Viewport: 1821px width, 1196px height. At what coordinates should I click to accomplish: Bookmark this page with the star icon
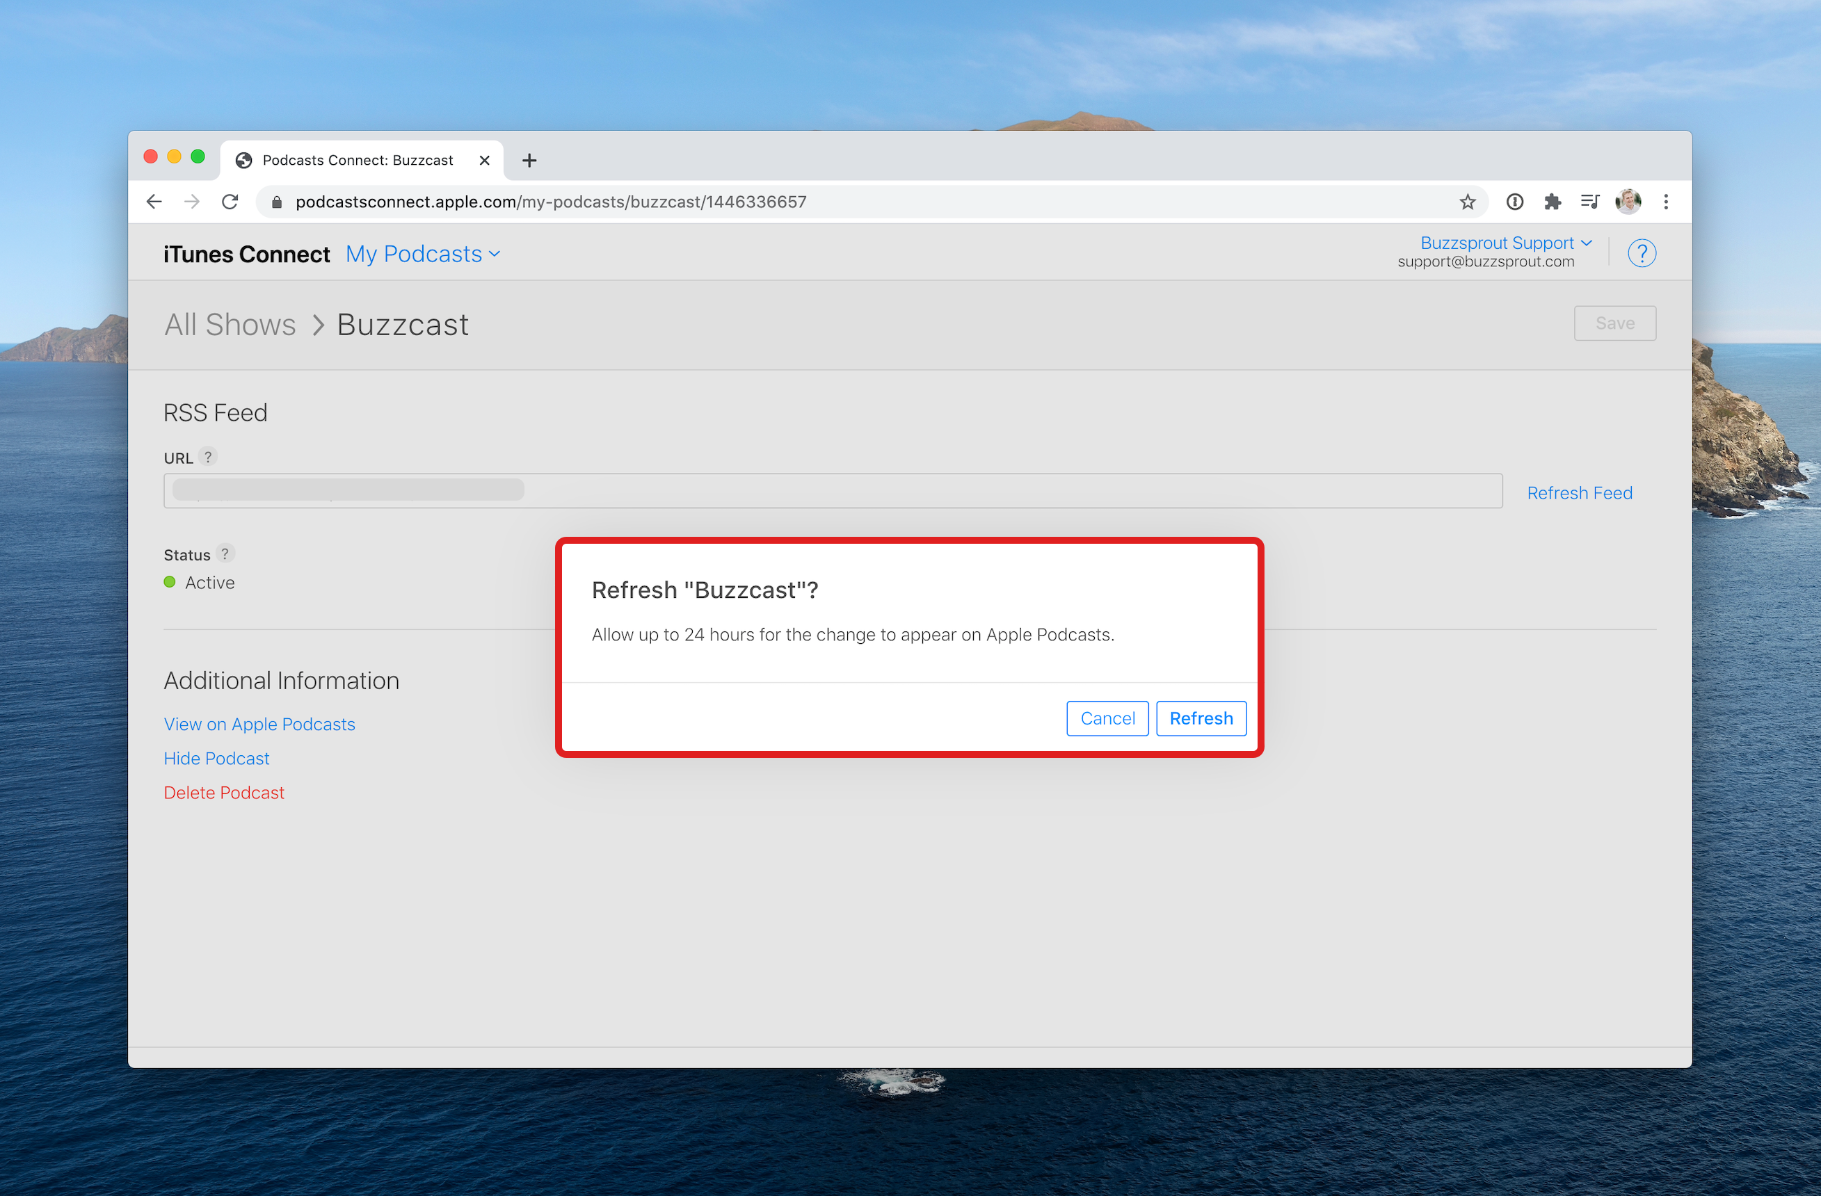[1467, 202]
